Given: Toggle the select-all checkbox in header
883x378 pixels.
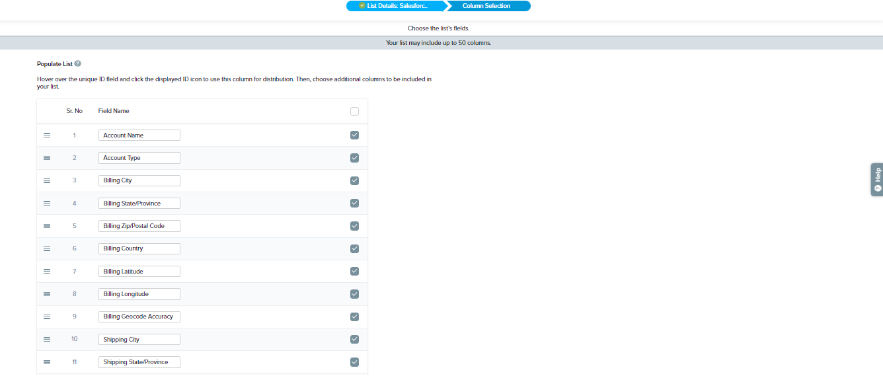Looking at the screenshot, I should (354, 111).
